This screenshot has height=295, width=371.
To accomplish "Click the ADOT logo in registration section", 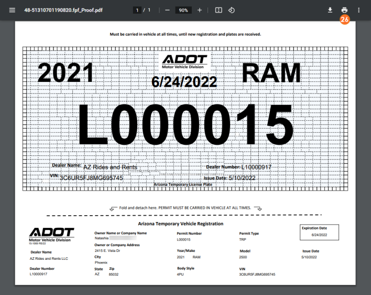I will pyautogui.click(x=51, y=235).
